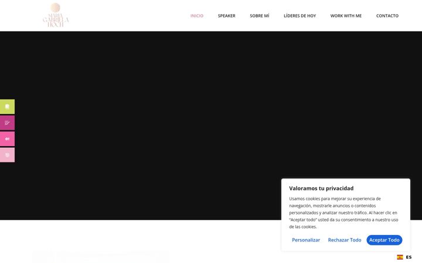
Task: Choose Rechazar Todo for cookies
Action: click(x=345, y=240)
